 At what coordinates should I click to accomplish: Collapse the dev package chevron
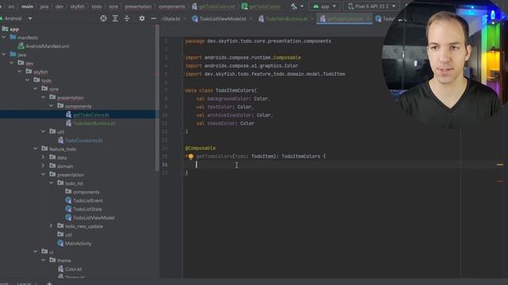(12, 63)
